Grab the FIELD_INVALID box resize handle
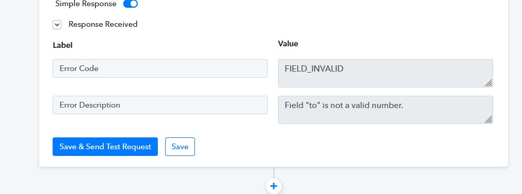The image size is (522, 194). pos(488,83)
